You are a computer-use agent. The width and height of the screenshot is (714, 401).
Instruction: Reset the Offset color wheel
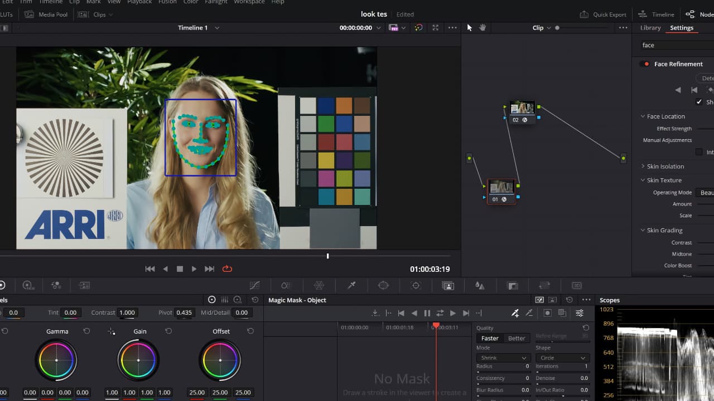click(250, 331)
